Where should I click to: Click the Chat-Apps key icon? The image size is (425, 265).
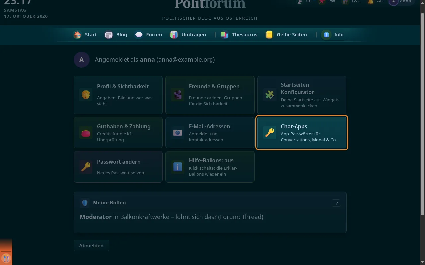270,132
